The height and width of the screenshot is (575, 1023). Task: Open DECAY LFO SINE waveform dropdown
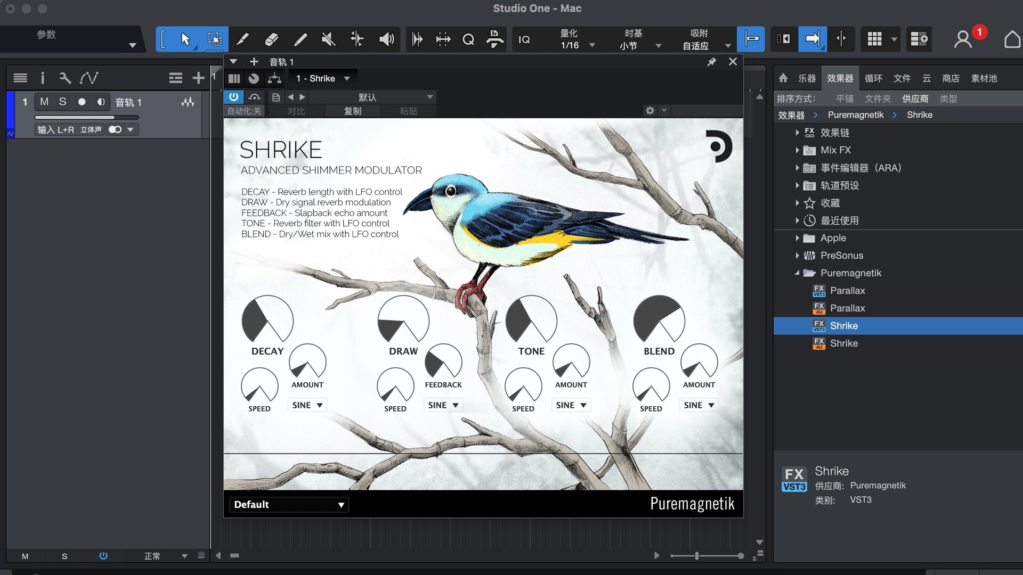click(x=307, y=405)
